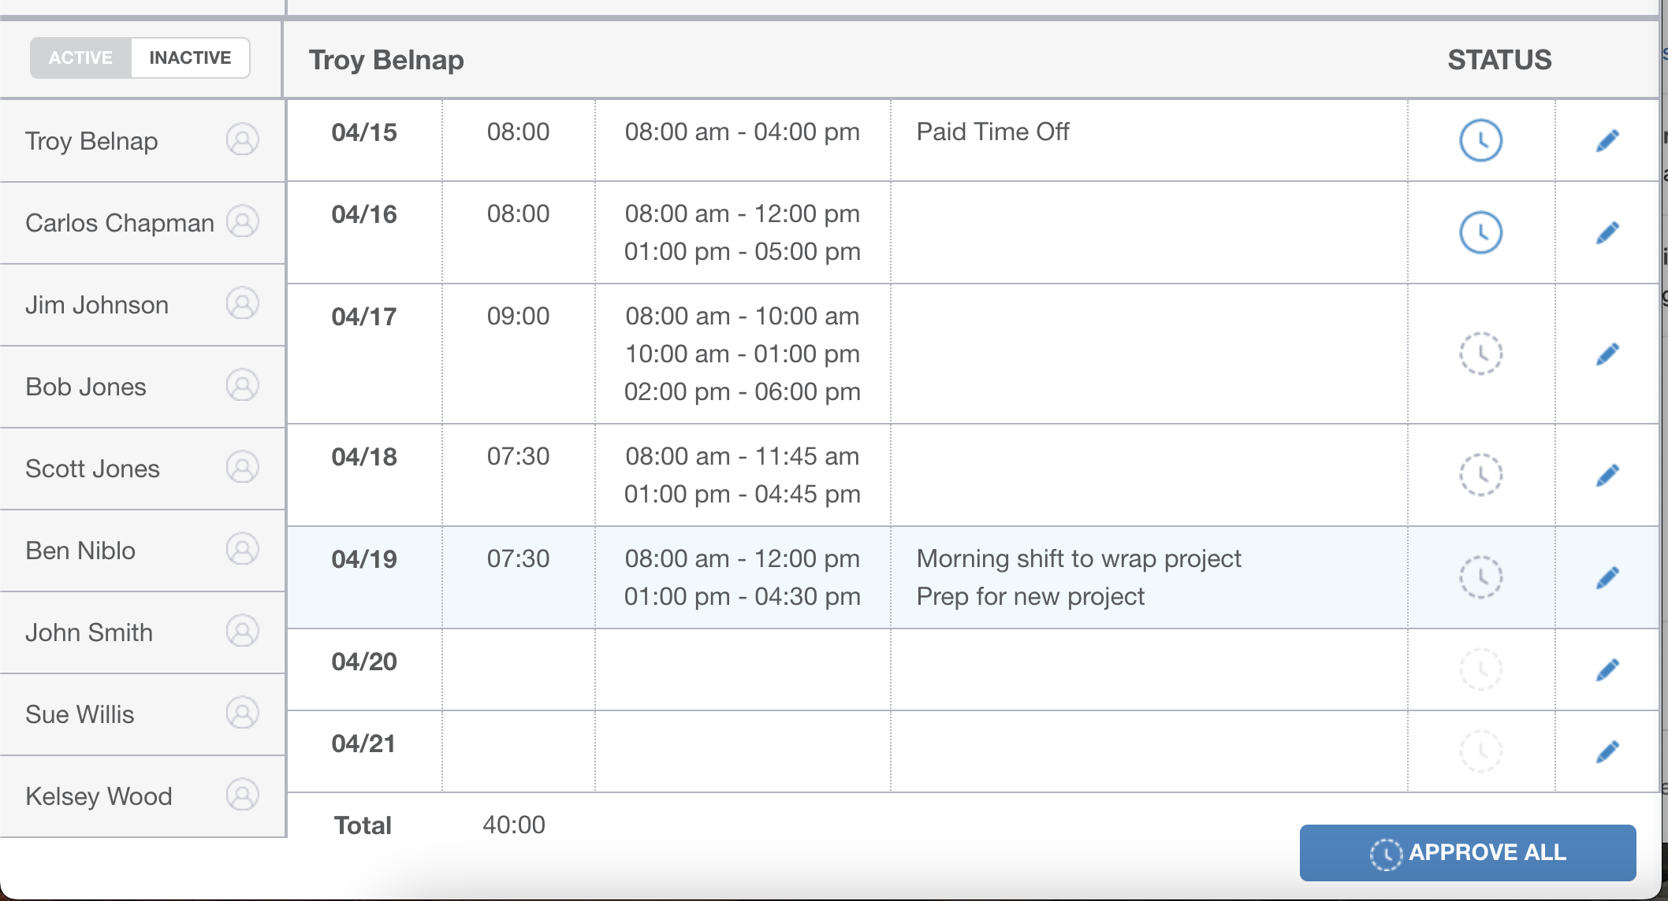Approve the 04/19 entry via its clock icon
This screenshot has height=901, width=1668.
pyautogui.click(x=1481, y=577)
